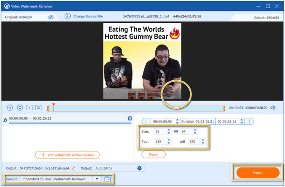Toggle the aspect ratio link icon
This screenshot has width=285, height=187.
[176, 131]
